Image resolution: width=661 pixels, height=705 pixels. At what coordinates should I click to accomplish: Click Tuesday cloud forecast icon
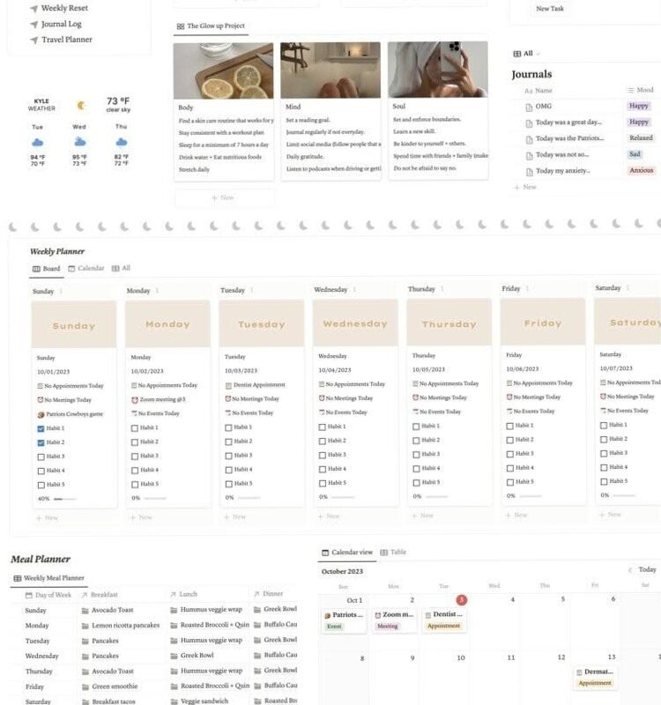pyautogui.click(x=37, y=143)
